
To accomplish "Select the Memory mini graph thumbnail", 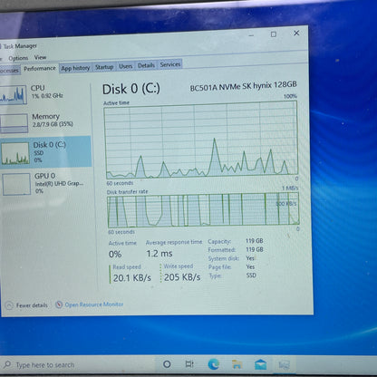I will click(x=14, y=123).
